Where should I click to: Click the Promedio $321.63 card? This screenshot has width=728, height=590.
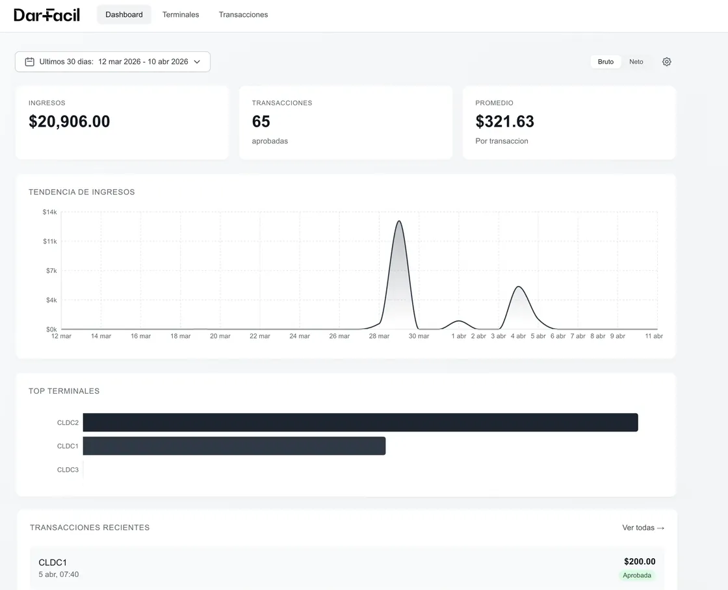coord(569,123)
